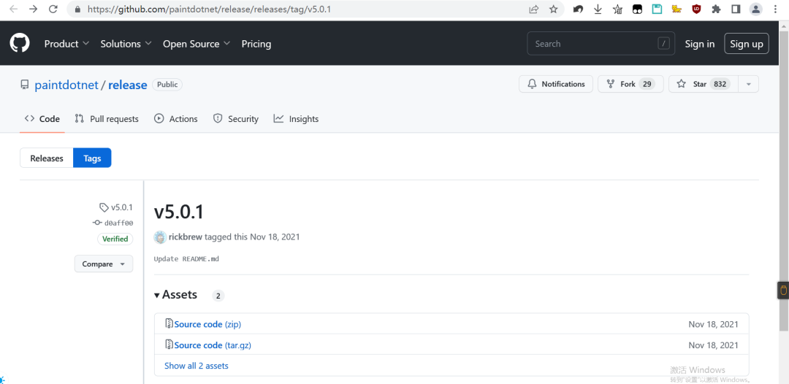This screenshot has height=384, width=789.
Task: Click the slash shortcut key in search box
Action: pos(663,44)
